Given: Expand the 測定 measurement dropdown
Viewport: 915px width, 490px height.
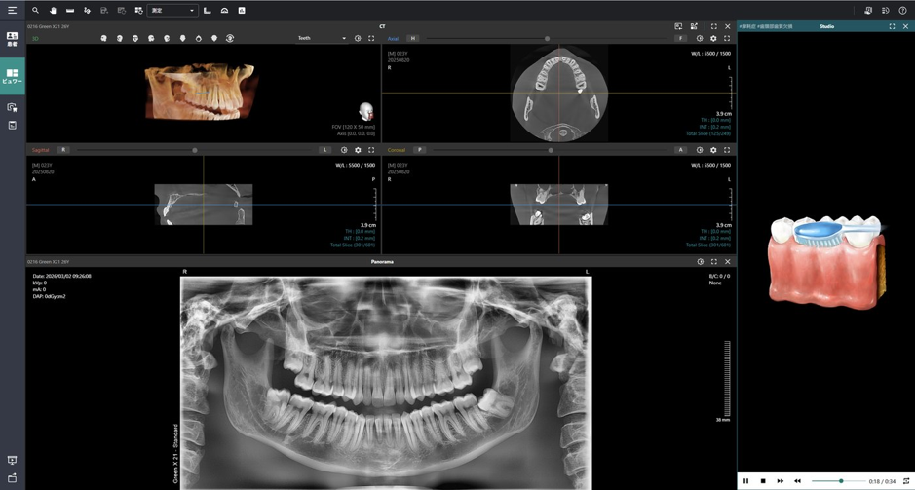Looking at the screenshot, I should point(172,11).
